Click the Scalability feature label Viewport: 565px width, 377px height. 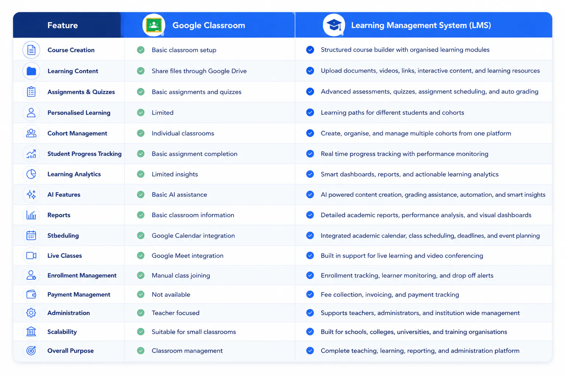(x=62, y=332)
